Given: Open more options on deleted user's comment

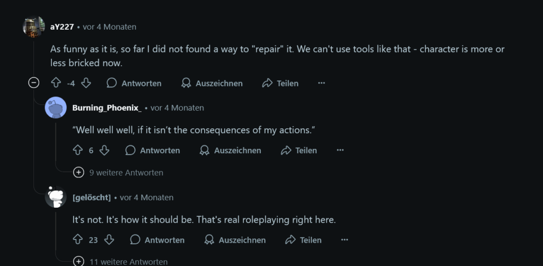Looking at the screenshot, I should pyautogui.click(x=345, y=240).
